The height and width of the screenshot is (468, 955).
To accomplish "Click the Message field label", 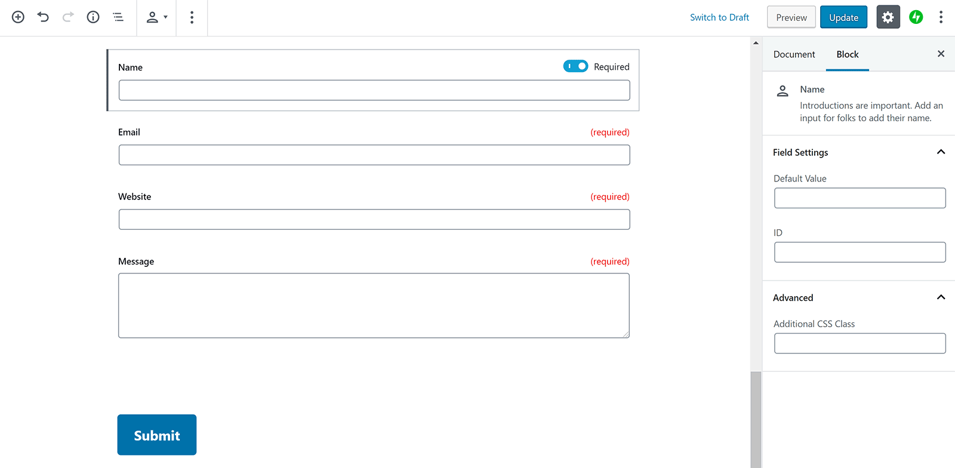I will click(136, 261).
